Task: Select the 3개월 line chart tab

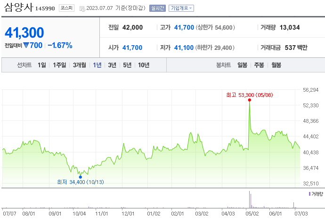Action: click(x=80, y=65)
